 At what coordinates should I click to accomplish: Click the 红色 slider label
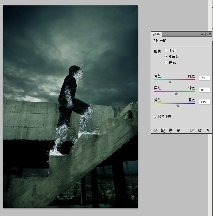(192, 76)
